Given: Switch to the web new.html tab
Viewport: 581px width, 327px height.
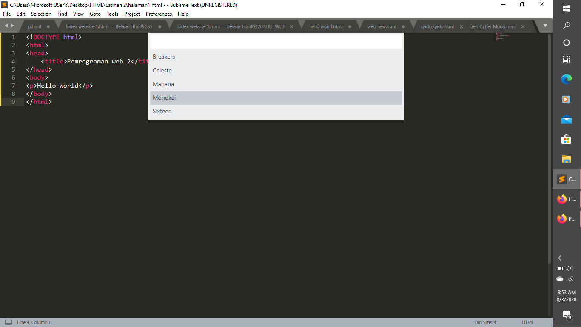Looking at the screenshot, I should pyautogui.click(x=382, y=26).
